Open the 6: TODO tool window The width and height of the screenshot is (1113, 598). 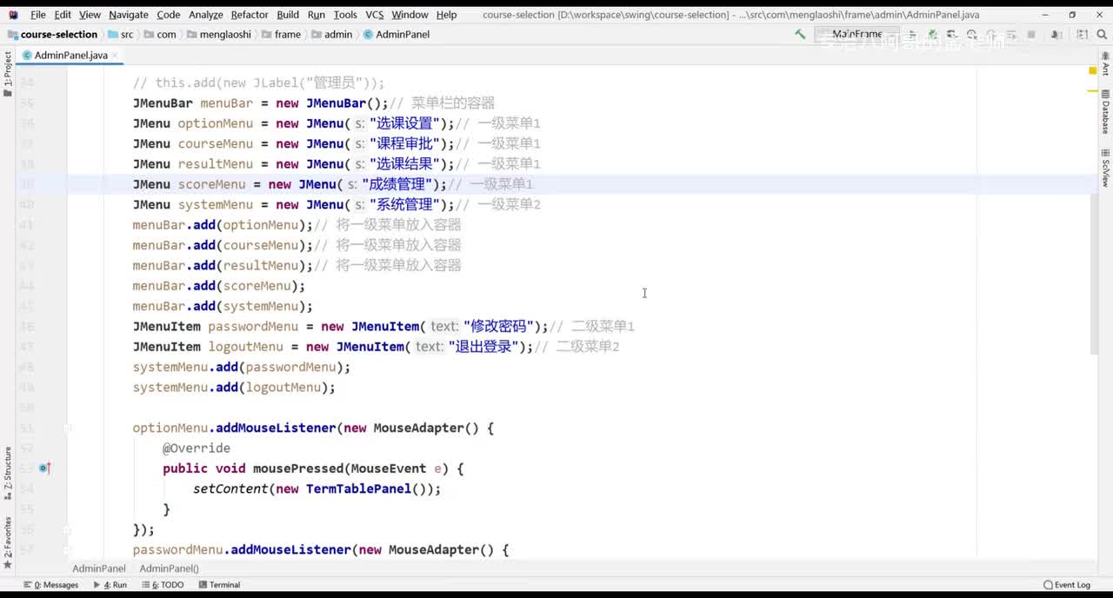(163, 585)
